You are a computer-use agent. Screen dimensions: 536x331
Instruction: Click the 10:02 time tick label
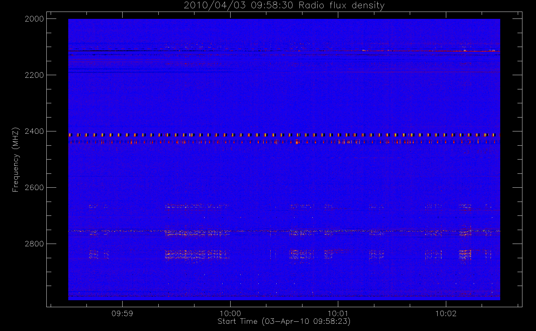446,313
